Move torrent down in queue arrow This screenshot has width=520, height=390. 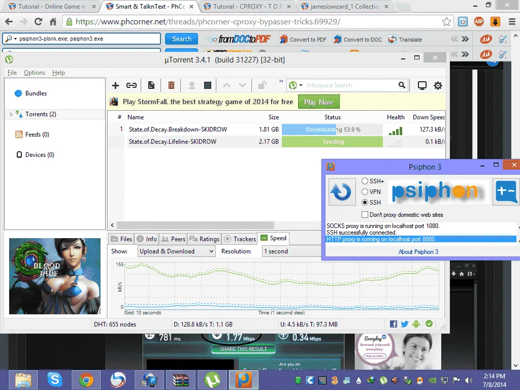tap(242, 85)
